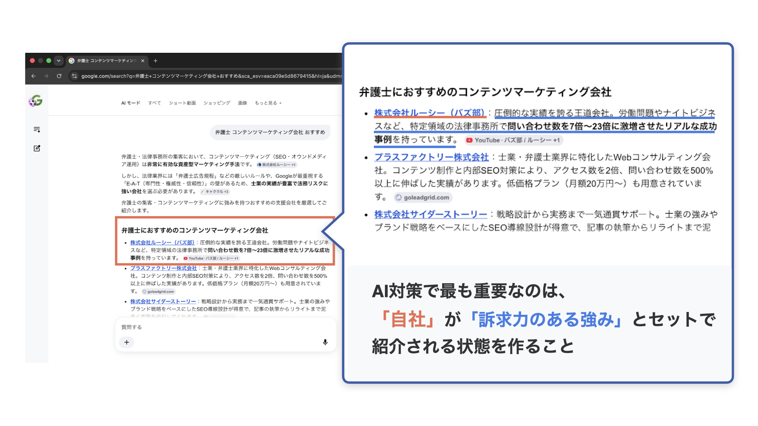Click the small YouTube・バズ部 source chip

point(211,258)
